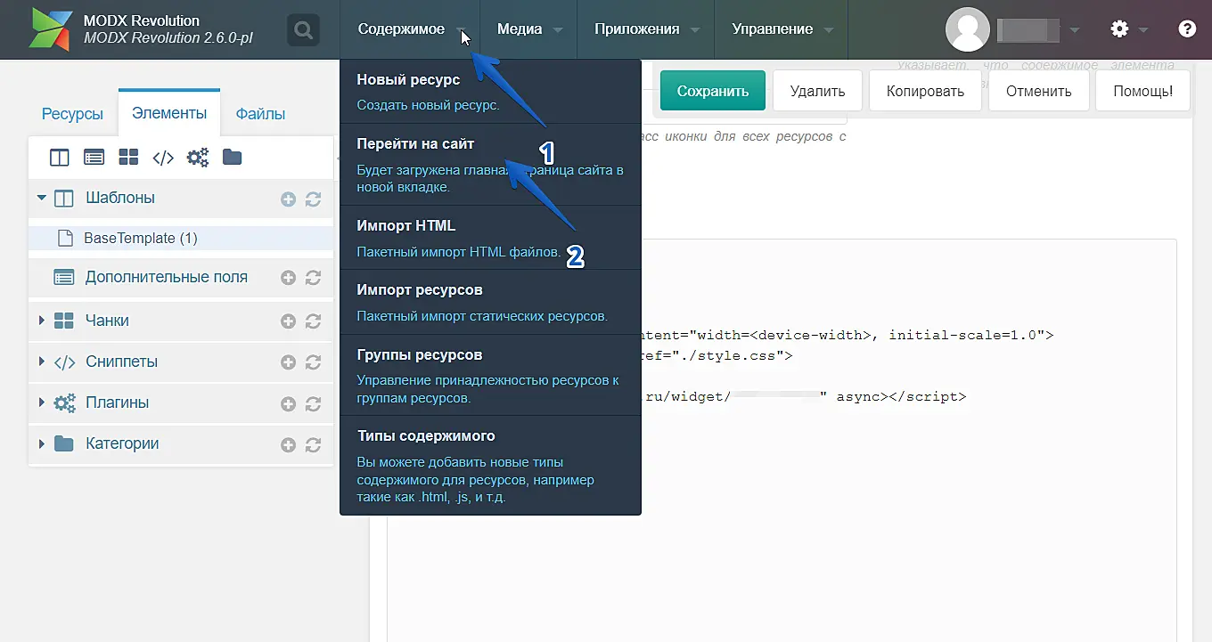Image resolution: width=1212 pixels, height=642 pixels.
Task: Select the Перейти на сайт menu entry
Action: 415,143
